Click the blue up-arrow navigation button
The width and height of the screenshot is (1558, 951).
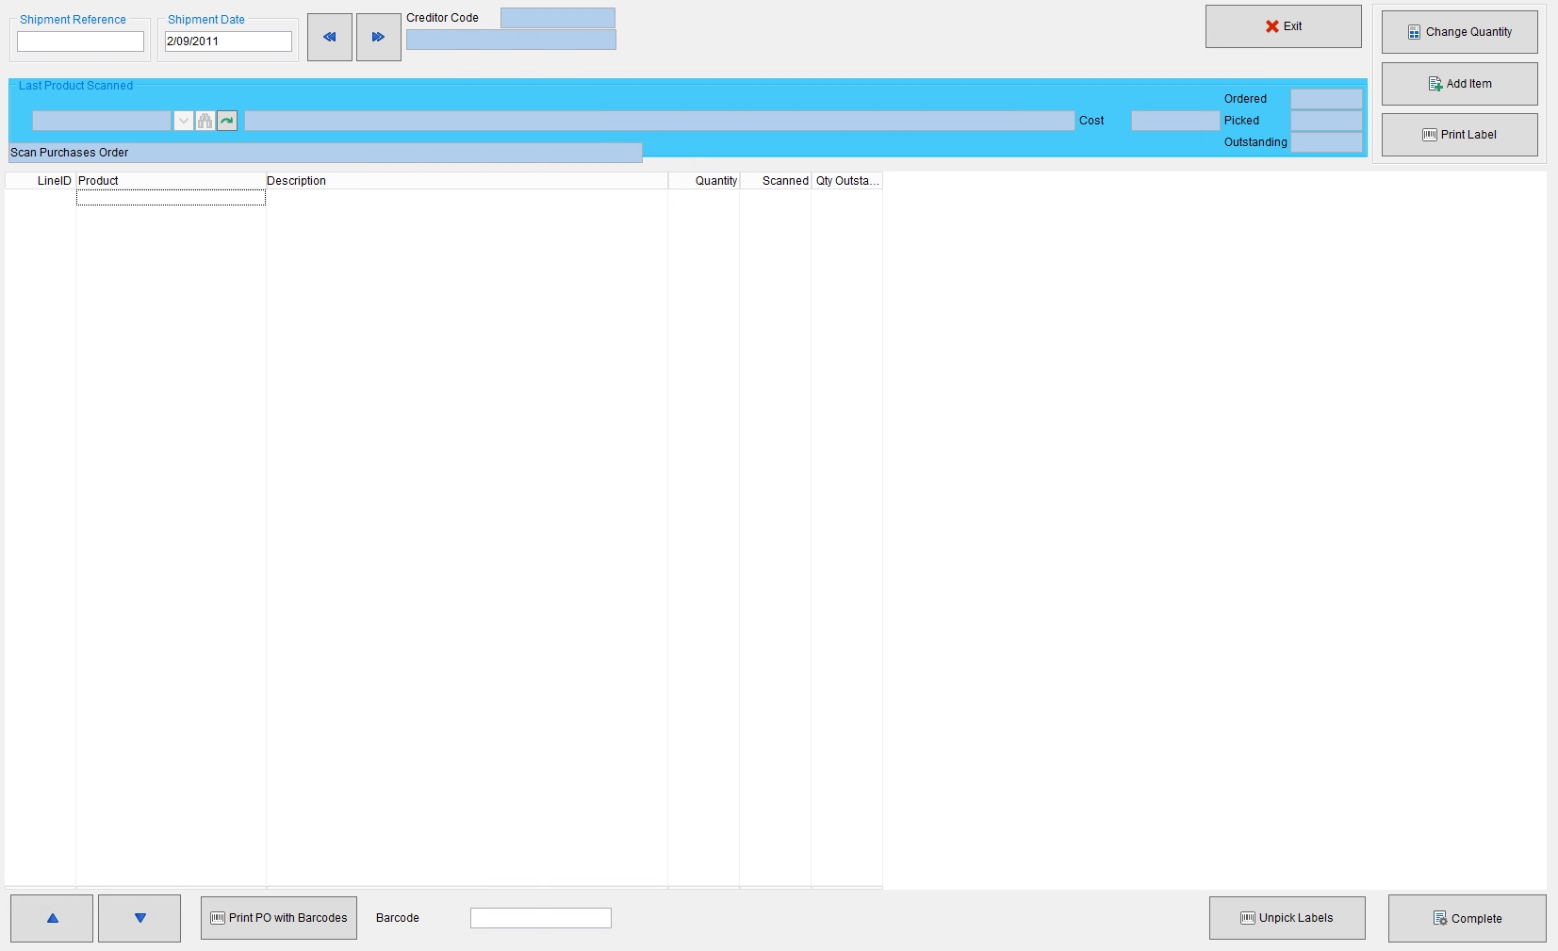point(52,918)
